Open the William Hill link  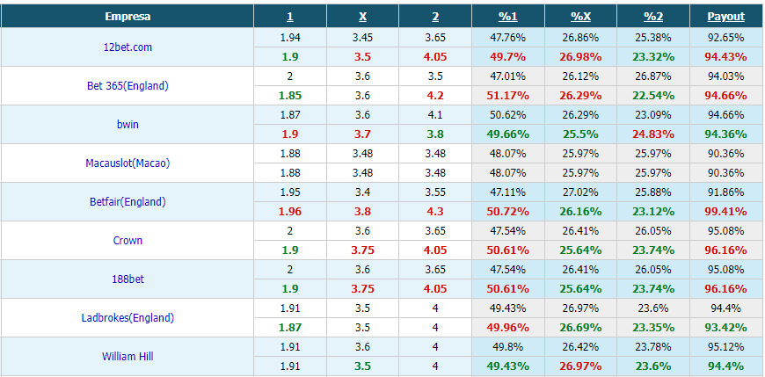[x=127, y=357]
